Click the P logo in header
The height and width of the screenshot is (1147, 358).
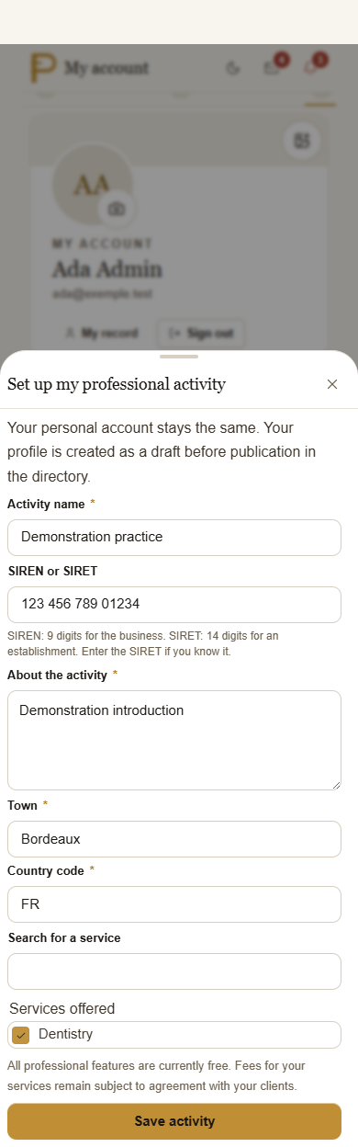point(42,67)
